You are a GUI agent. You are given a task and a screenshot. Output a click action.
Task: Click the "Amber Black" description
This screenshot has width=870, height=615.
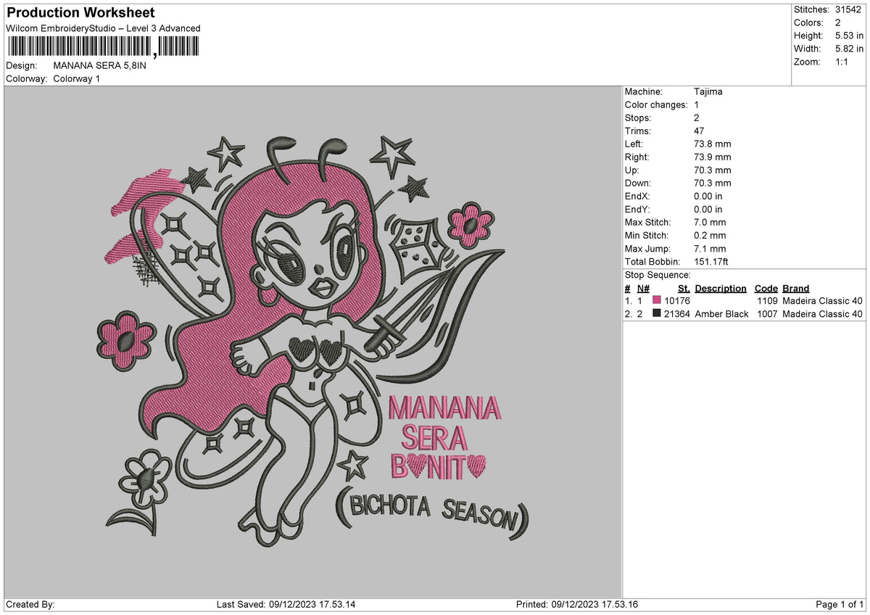pos(721,313)
